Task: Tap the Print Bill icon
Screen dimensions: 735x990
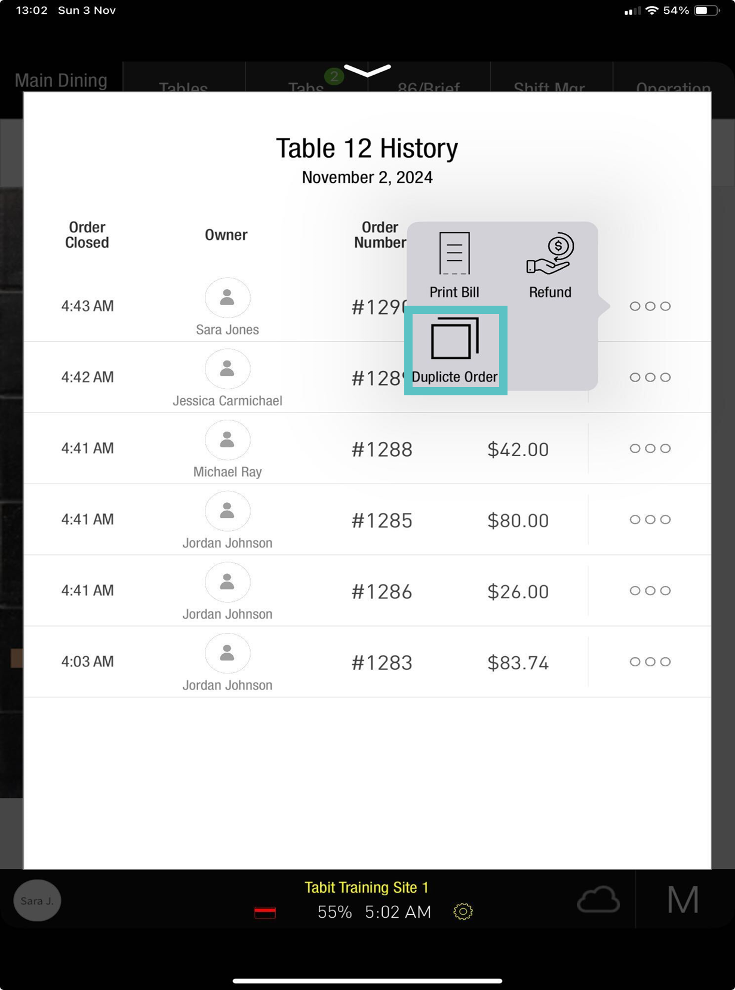Action: [x=454, y=254]
